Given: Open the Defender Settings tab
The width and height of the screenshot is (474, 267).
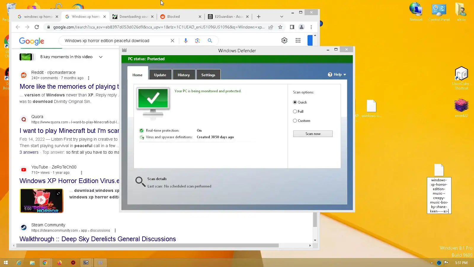Looking at the screenshot, I should (x=208, y=75).
